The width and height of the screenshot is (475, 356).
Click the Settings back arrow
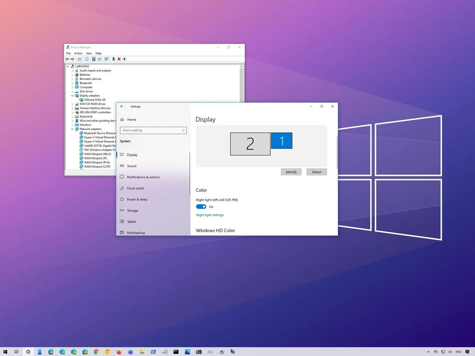[122, 106]
